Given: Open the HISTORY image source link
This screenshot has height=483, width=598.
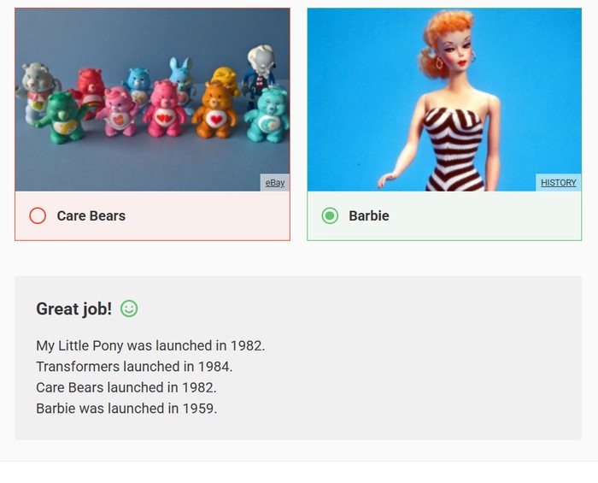Looking at the screenshot, I should (x=558, y=183).
